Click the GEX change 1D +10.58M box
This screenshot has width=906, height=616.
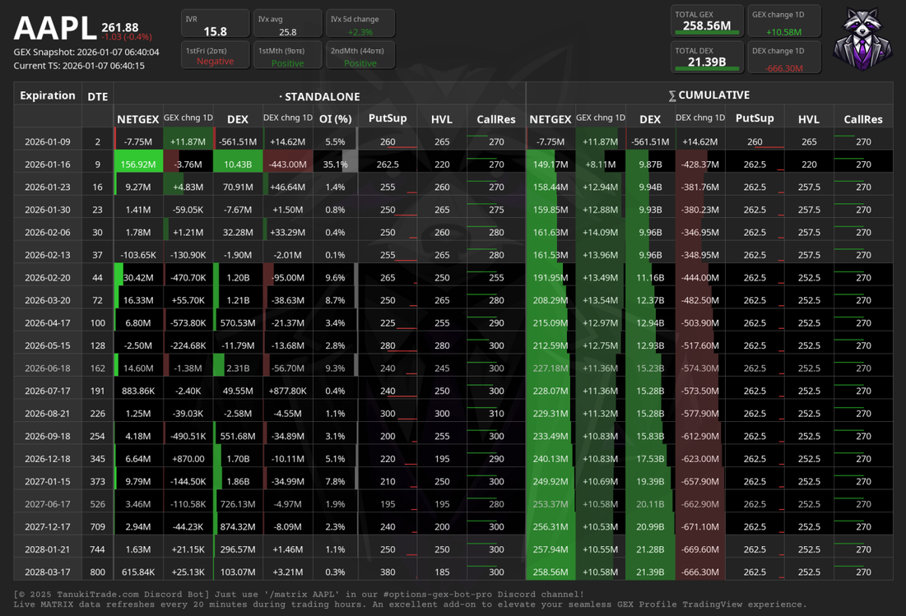click(x=784, y=21)
